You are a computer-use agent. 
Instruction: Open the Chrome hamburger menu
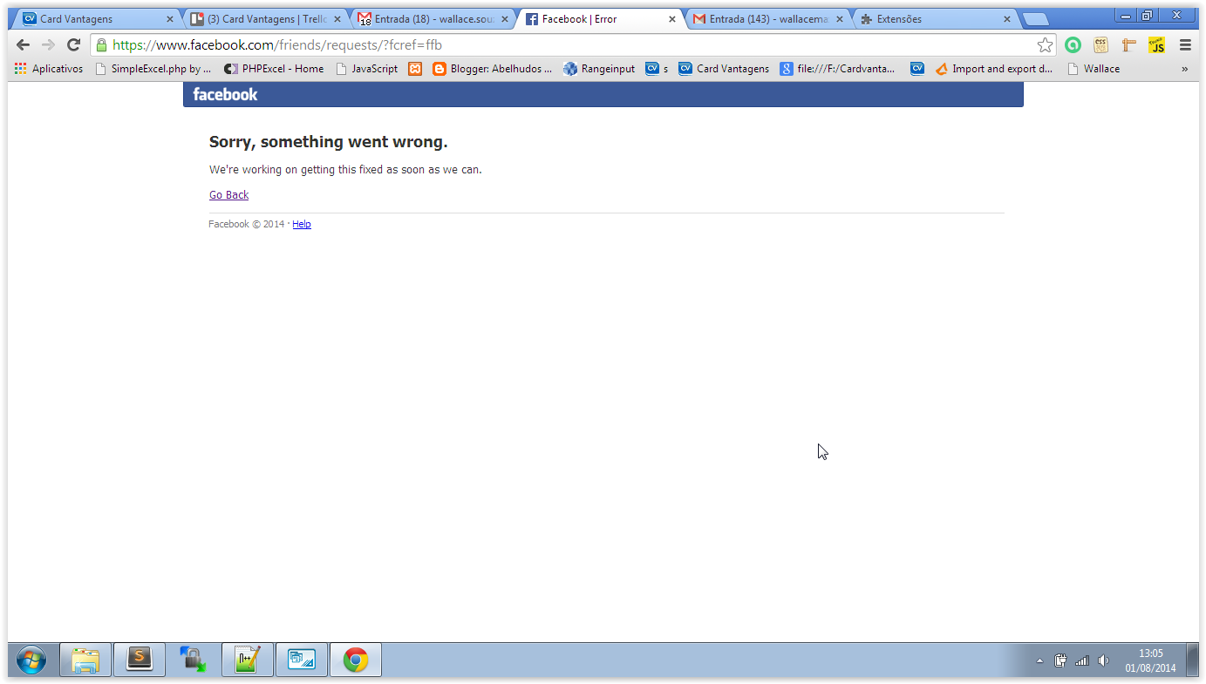[1185, 45]
